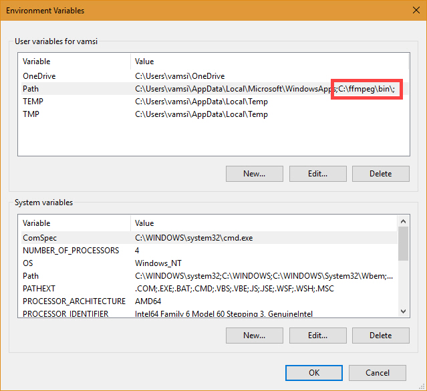
Task: Click Edit button under User variables
Action: [318, 174]
